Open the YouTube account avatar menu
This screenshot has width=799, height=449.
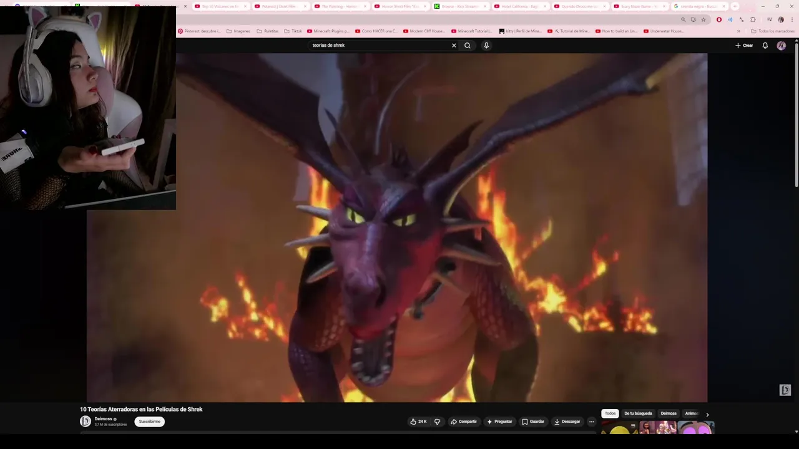[782, 46]
